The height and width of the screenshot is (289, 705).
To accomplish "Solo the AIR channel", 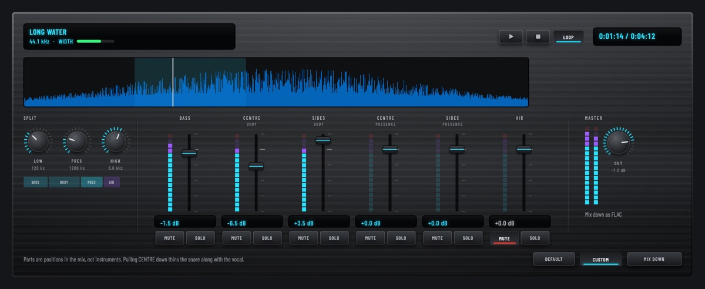I will coord(535,238).
